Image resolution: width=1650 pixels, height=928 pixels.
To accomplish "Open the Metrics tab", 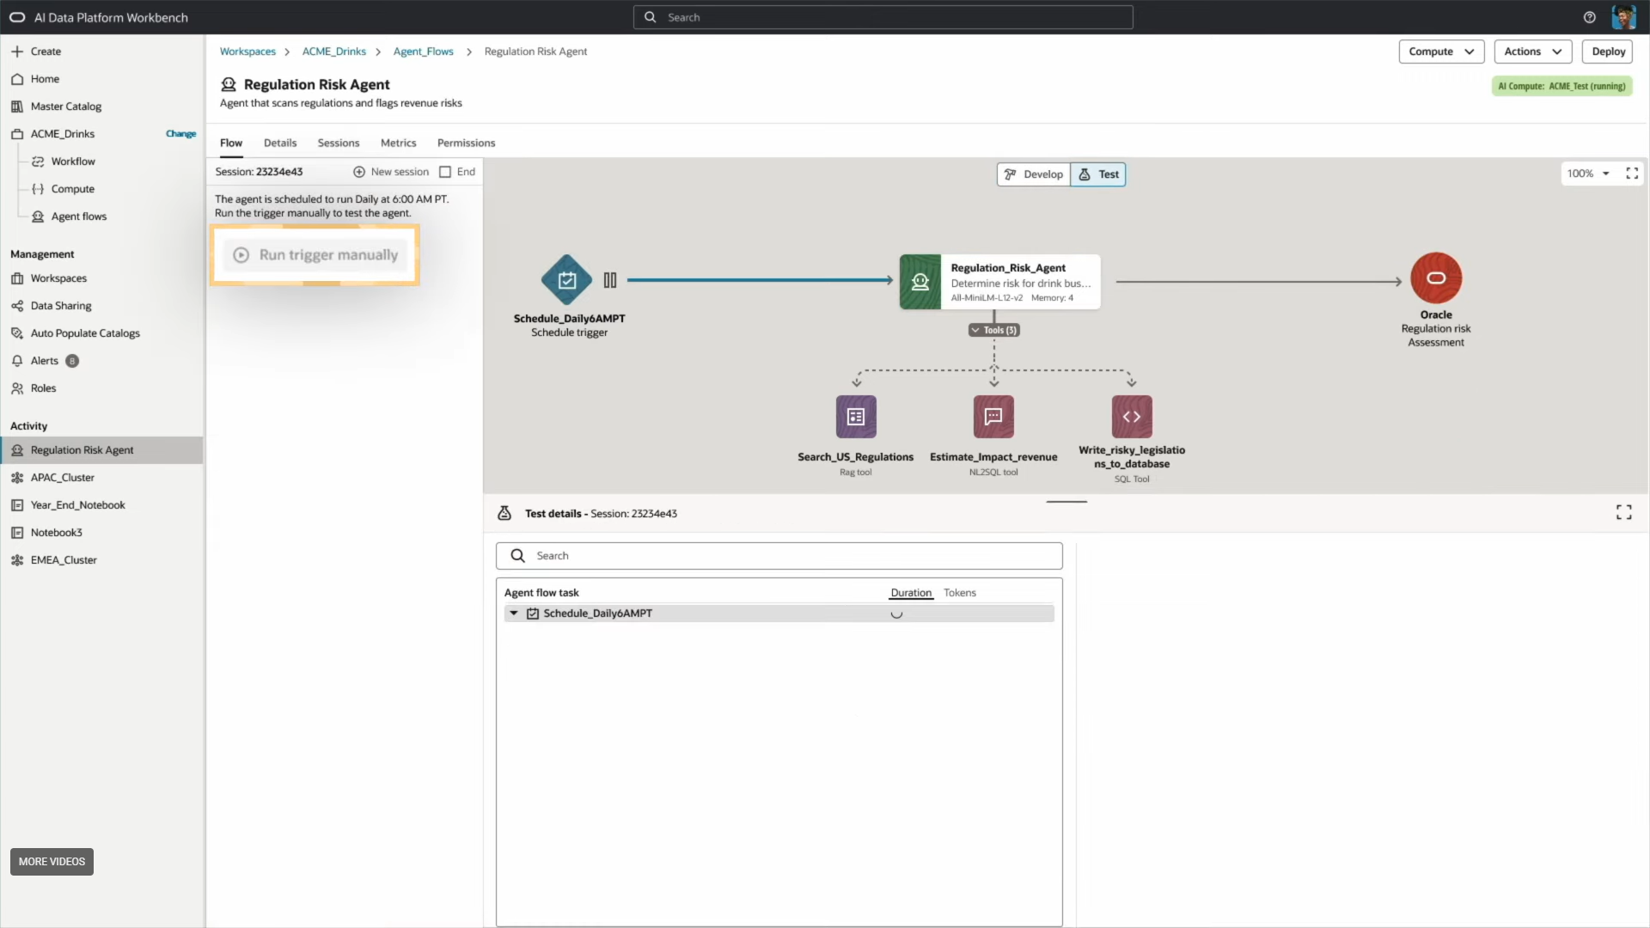I will click(x=398, y=143).
